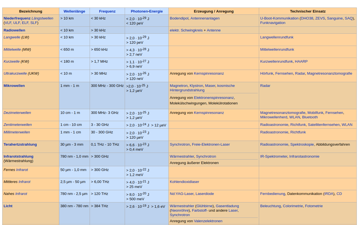Open the Elektronenspinresonanz link
This screenshot has height=225, width=361.
pyautogui.click(x=214, y=98)
